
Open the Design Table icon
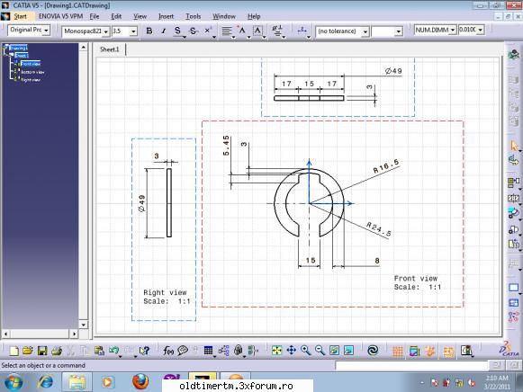tap(208, 351)
